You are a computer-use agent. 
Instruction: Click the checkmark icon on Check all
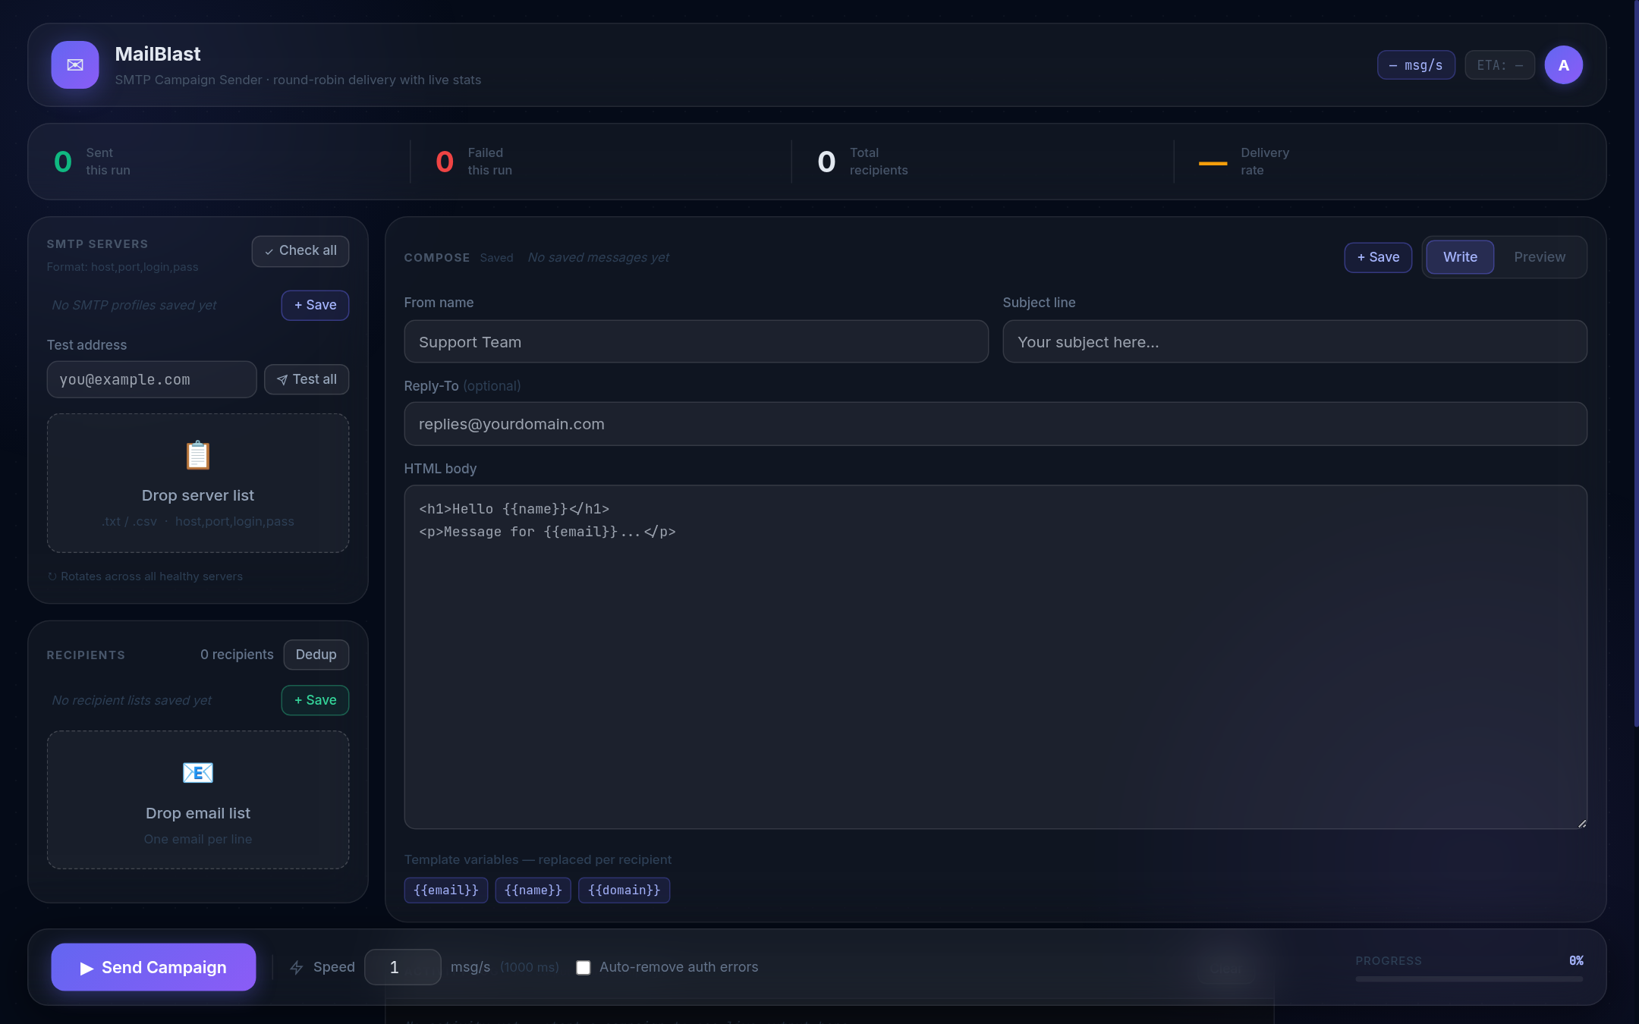point(269,250)
